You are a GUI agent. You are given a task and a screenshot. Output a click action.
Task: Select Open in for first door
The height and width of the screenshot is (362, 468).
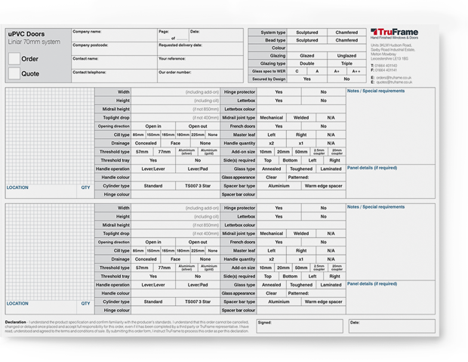click(153, 126)
